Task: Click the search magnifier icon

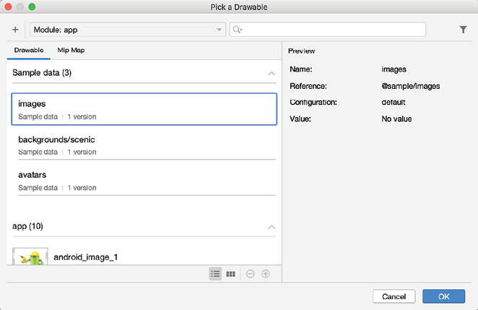Action: click(237, 30)
